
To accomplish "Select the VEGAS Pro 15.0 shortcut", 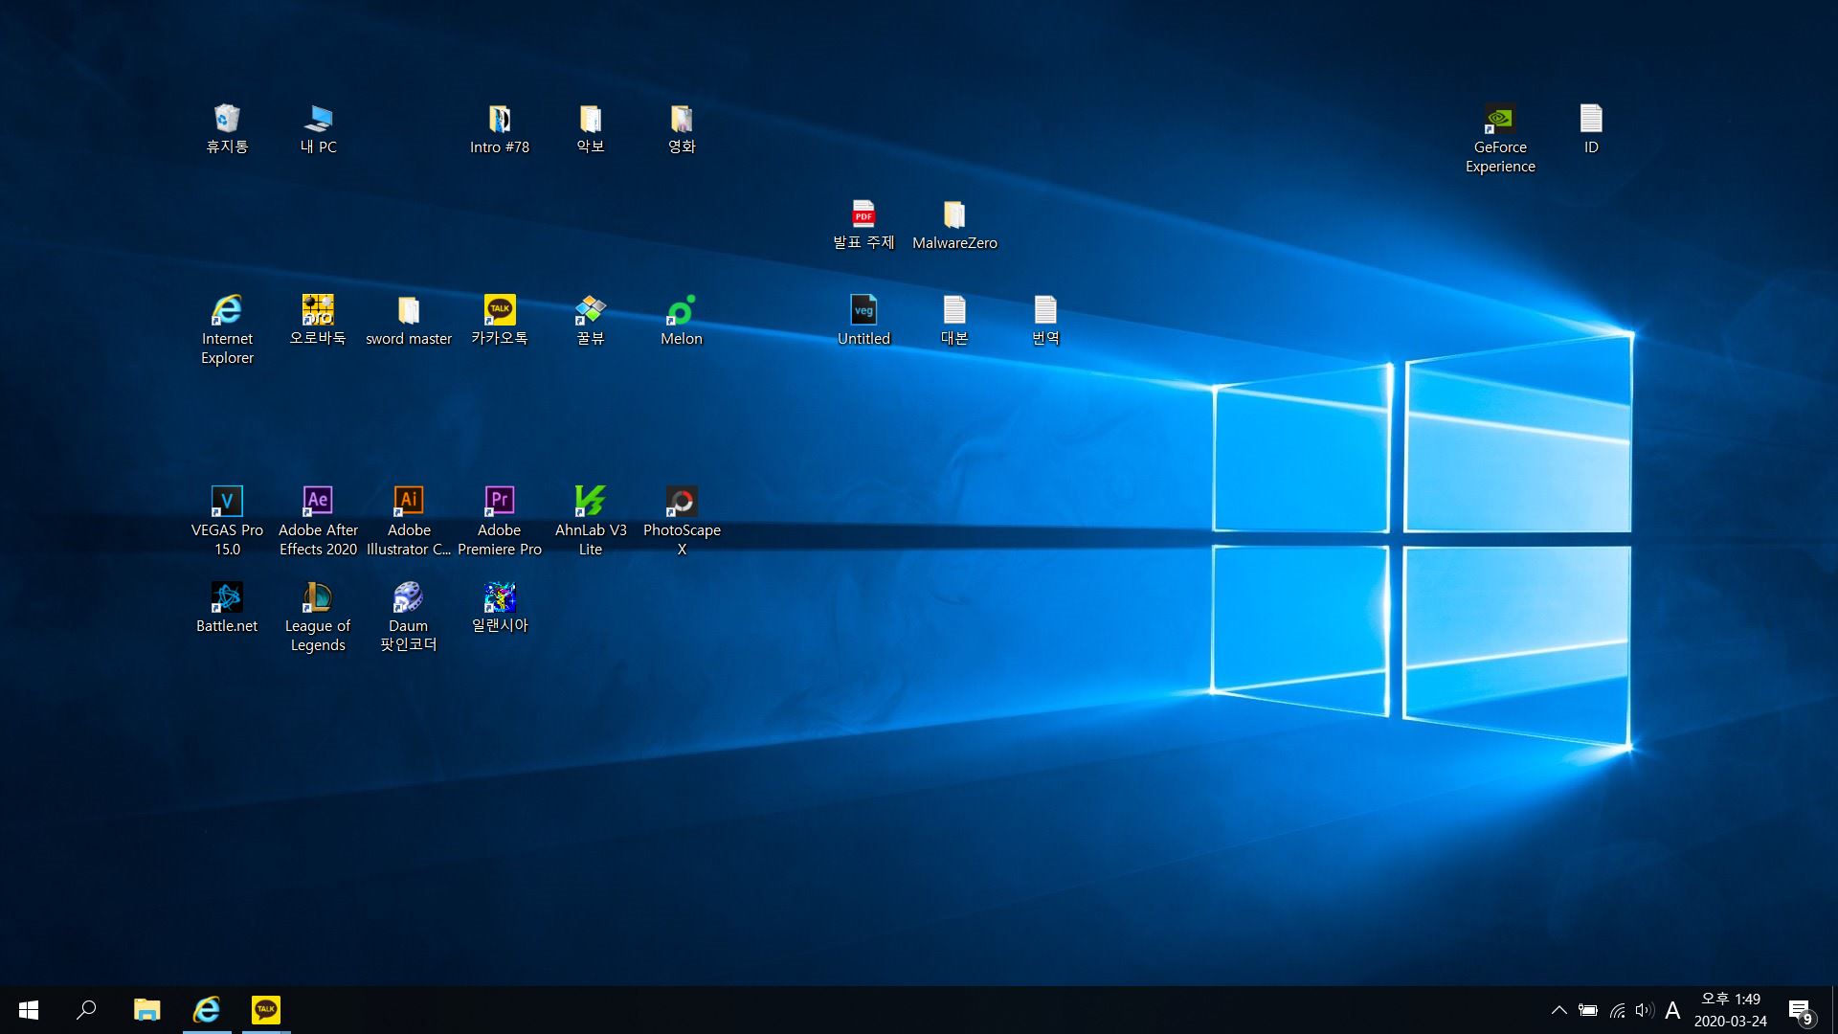I will click(227, 522).
